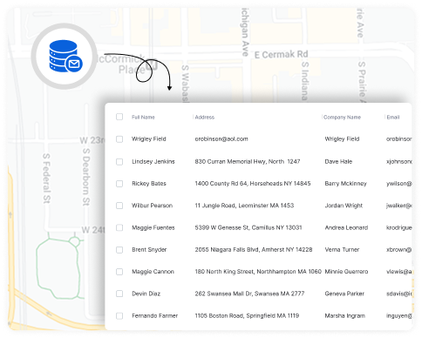
Task: Tick the Devin Diaz row checkbox
Action: [x=119, y=294]
